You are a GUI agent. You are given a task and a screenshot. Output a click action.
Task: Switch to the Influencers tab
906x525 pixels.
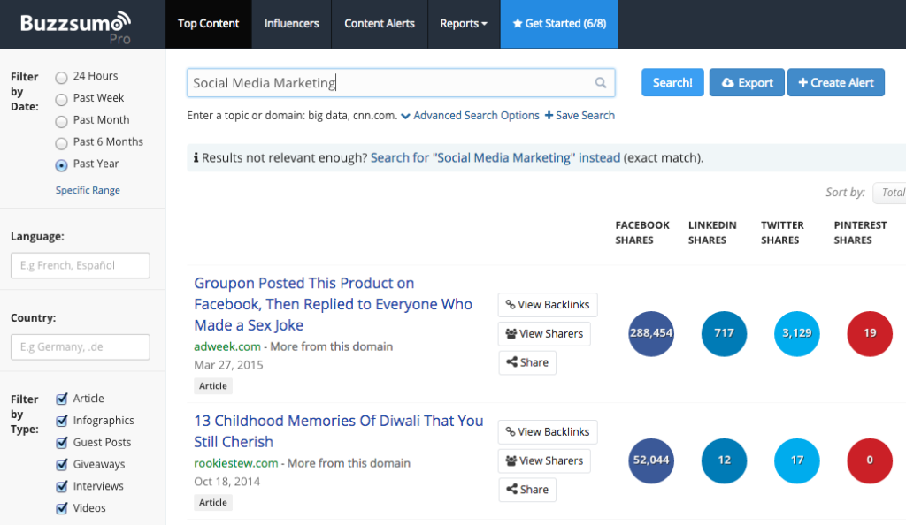point(291,24)
